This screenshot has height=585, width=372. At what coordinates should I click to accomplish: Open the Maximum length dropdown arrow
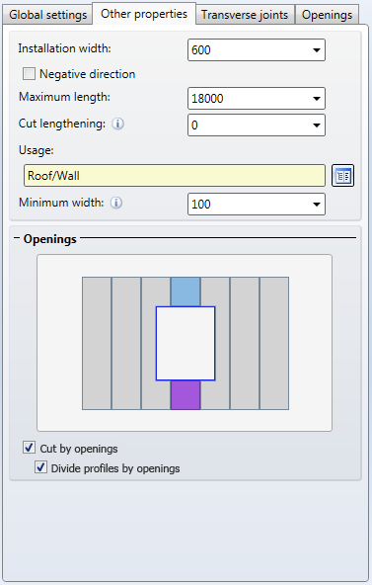tap(317, 99)
